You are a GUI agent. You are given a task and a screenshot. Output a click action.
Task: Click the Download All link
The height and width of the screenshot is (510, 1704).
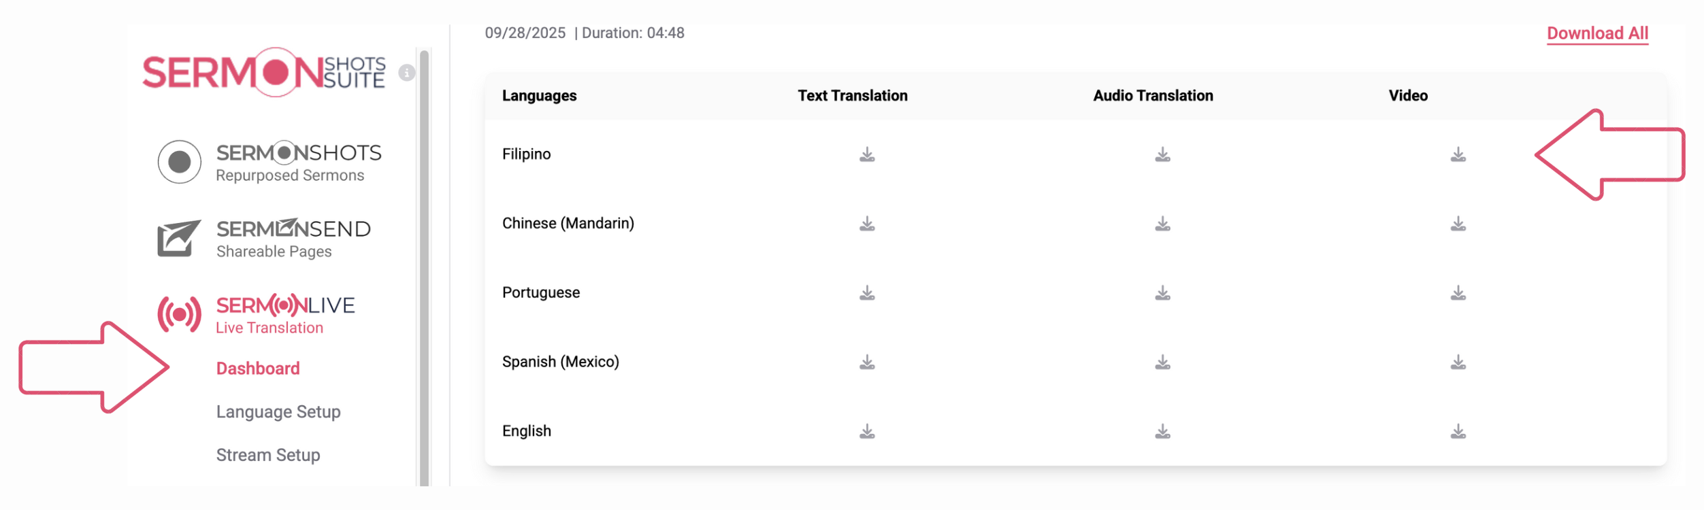[1596, 33]
